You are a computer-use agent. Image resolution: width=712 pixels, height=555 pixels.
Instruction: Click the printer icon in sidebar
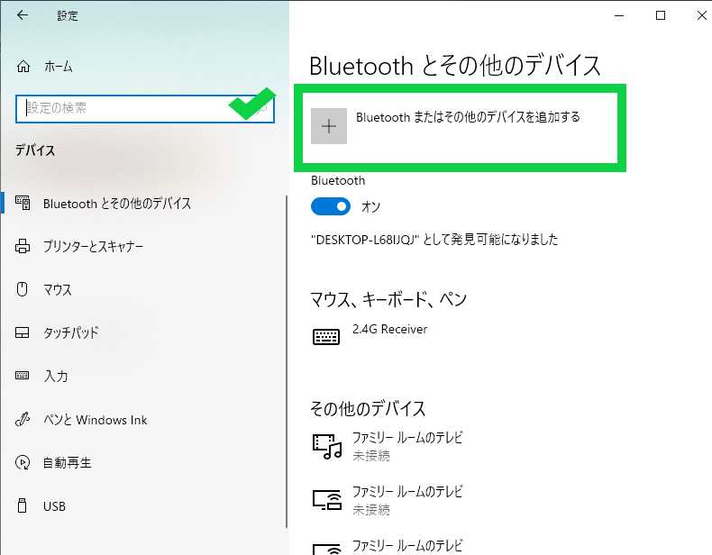pyautogui.click(x=23, y=246)
